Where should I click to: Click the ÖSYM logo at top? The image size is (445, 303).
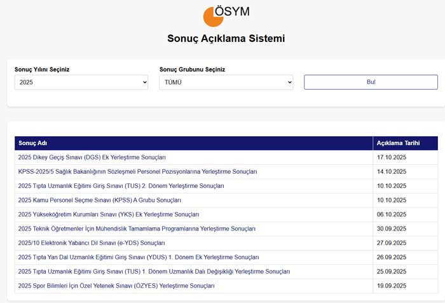[226, 15]
